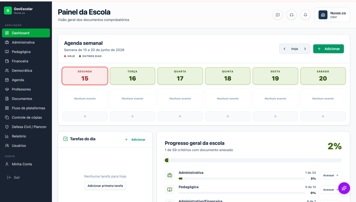Viewport: 356px width, 202px height.
Task: Click the 2% overall progress value
Action: [x=335, y=146]
